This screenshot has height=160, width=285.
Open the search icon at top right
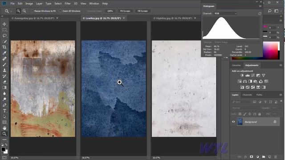click(269, 11)
